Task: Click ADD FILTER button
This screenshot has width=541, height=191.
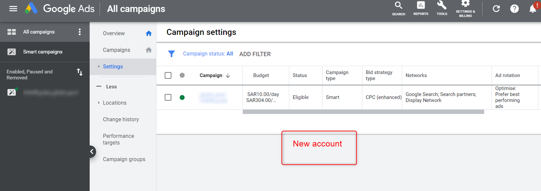Action: coord(255,54)
